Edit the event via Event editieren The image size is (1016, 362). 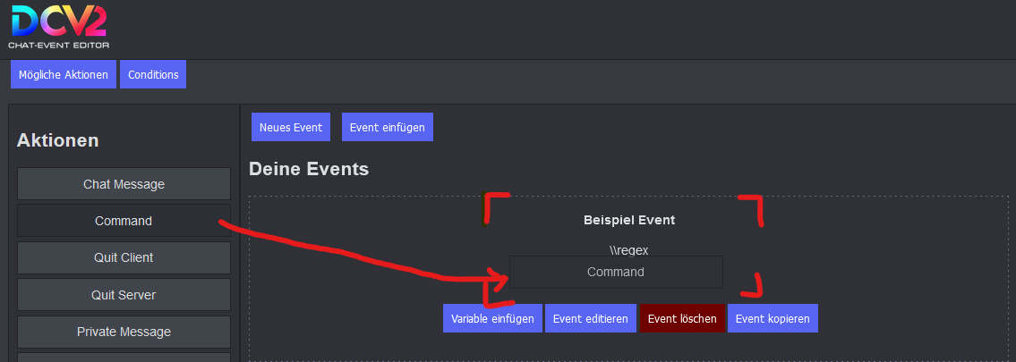coord(591,318)
